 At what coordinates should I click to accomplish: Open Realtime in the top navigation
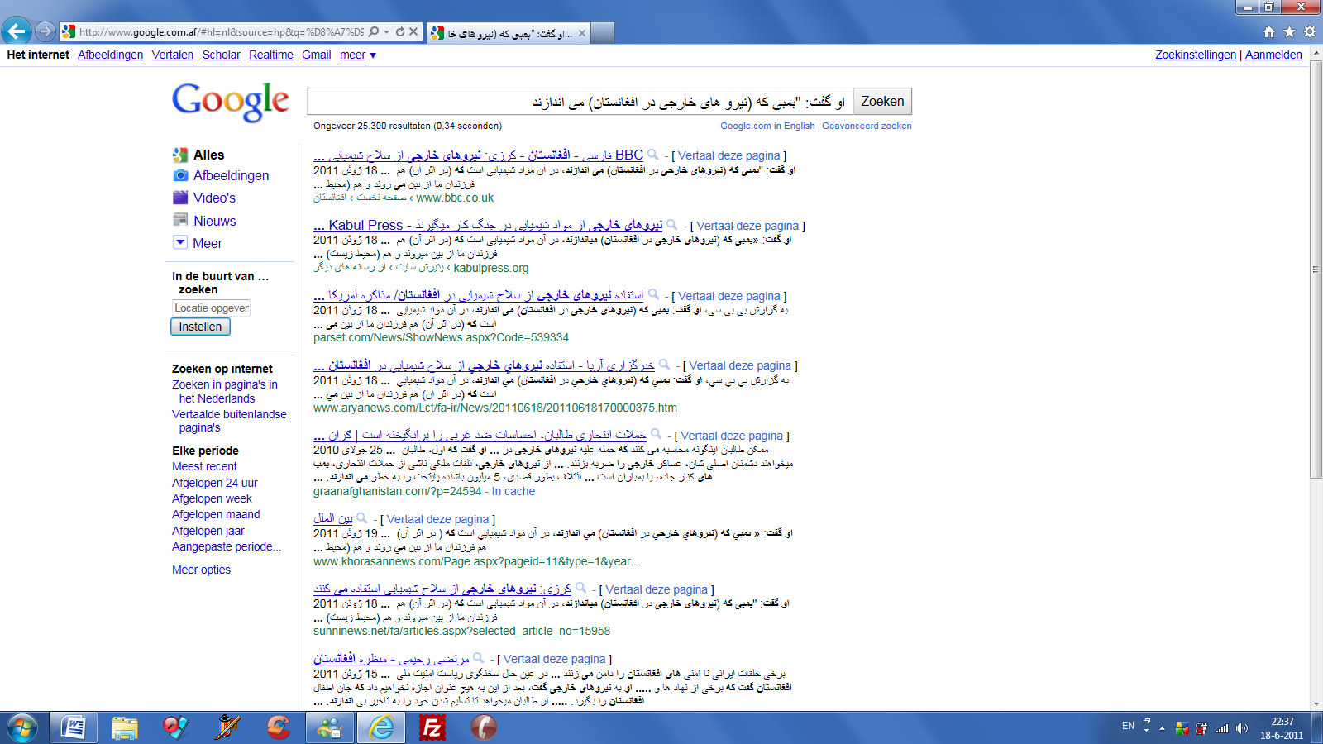tap(271, 55)
